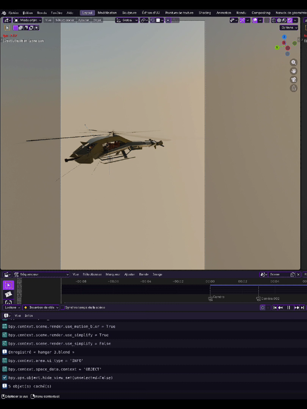Screen dimensions: 307x409
Task: Select the sequencer blade clapperboard tool
Action: (x=9, y=294)
